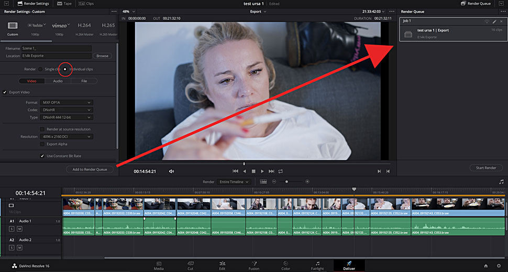Open Export timeline name dropdown
508x272 pixels.
[258, 12]
